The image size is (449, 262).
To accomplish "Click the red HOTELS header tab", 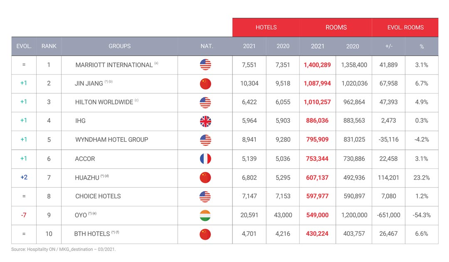I will click(x=266, y=27).
